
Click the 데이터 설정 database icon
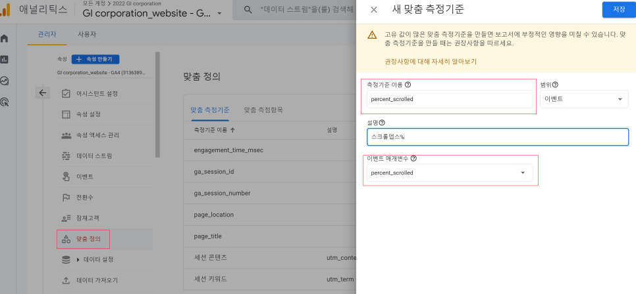click(x=66, y=260)
